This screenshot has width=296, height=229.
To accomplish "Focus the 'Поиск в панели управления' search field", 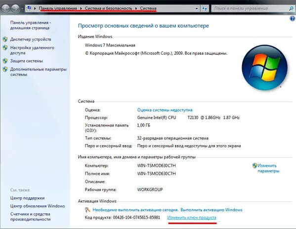I will [x=250, y=8].
